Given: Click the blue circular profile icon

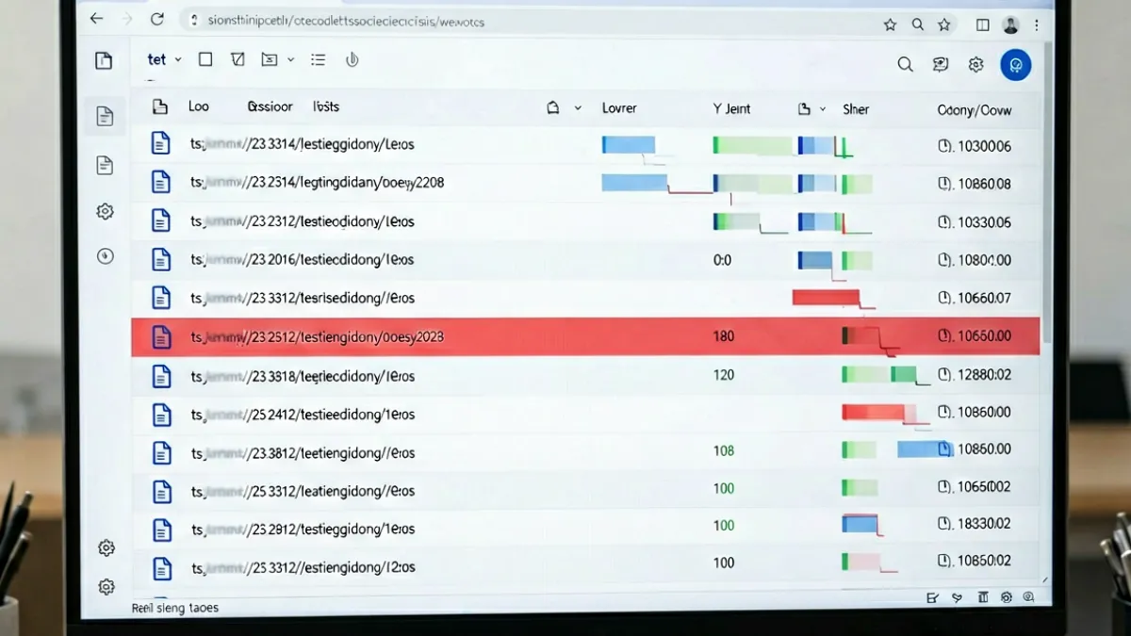Looking at the screenshot, I should (1016, 64).
